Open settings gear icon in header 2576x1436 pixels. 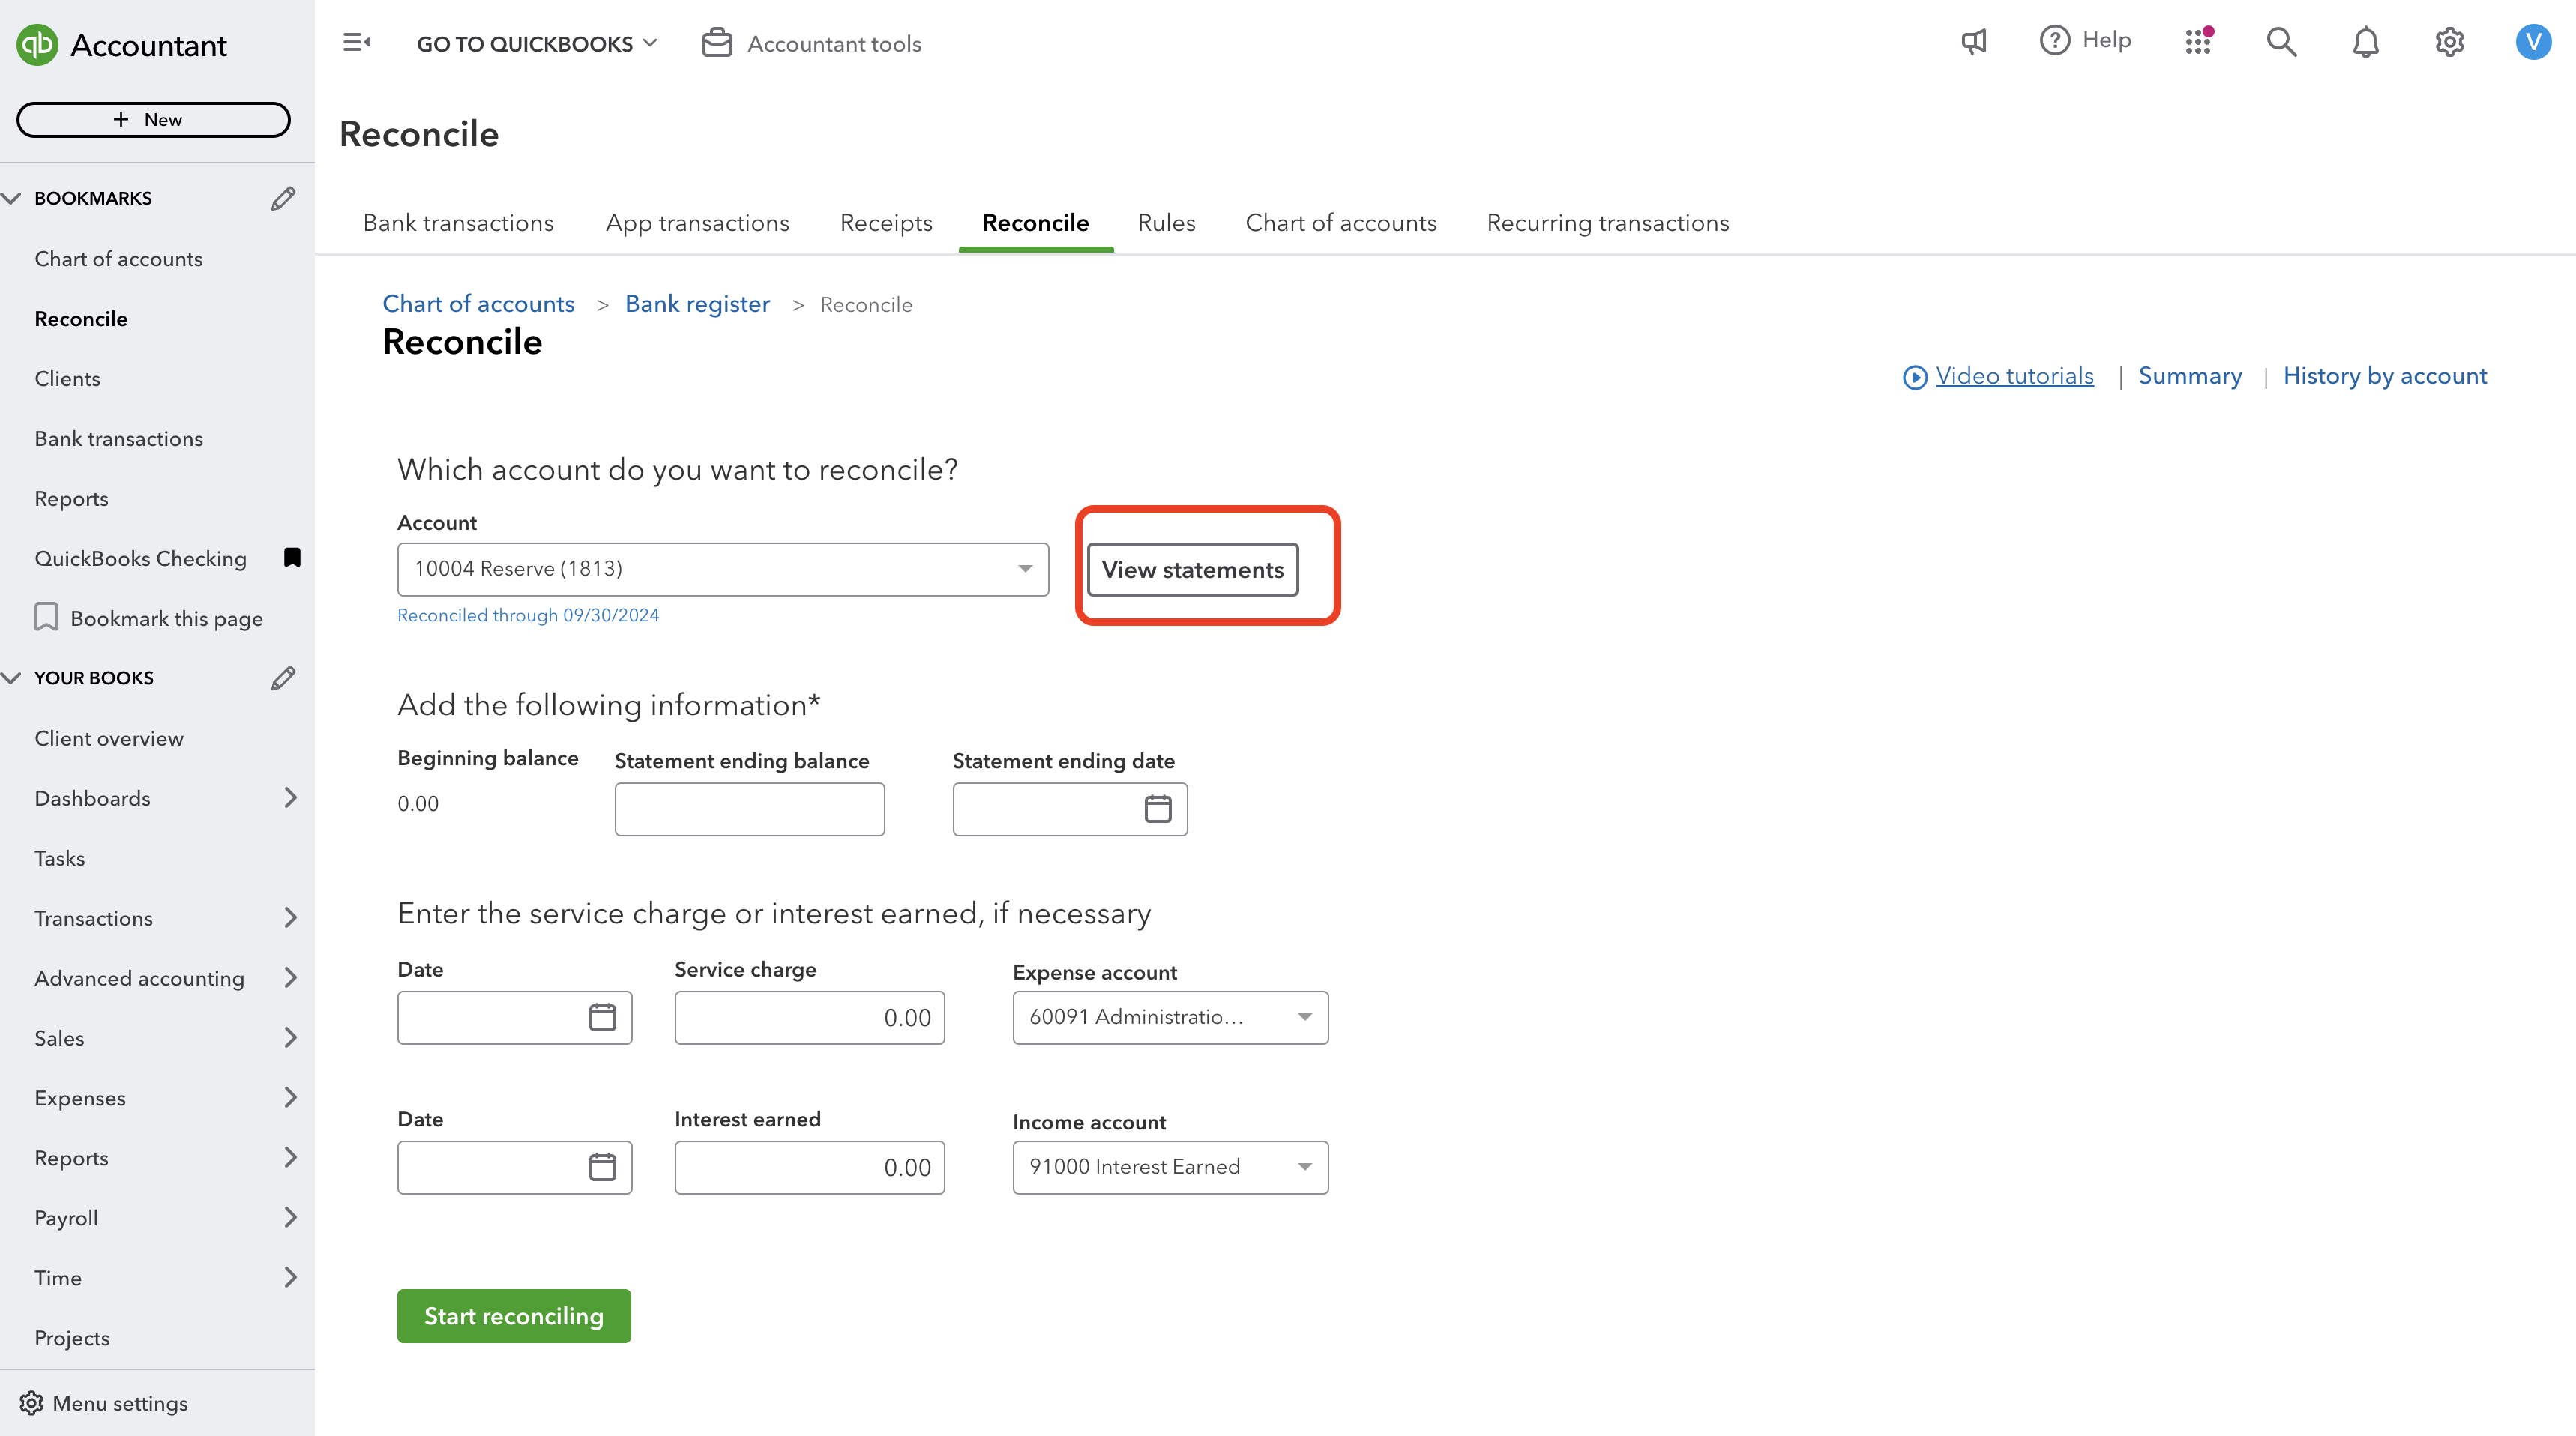click(x=2449, y=42)
